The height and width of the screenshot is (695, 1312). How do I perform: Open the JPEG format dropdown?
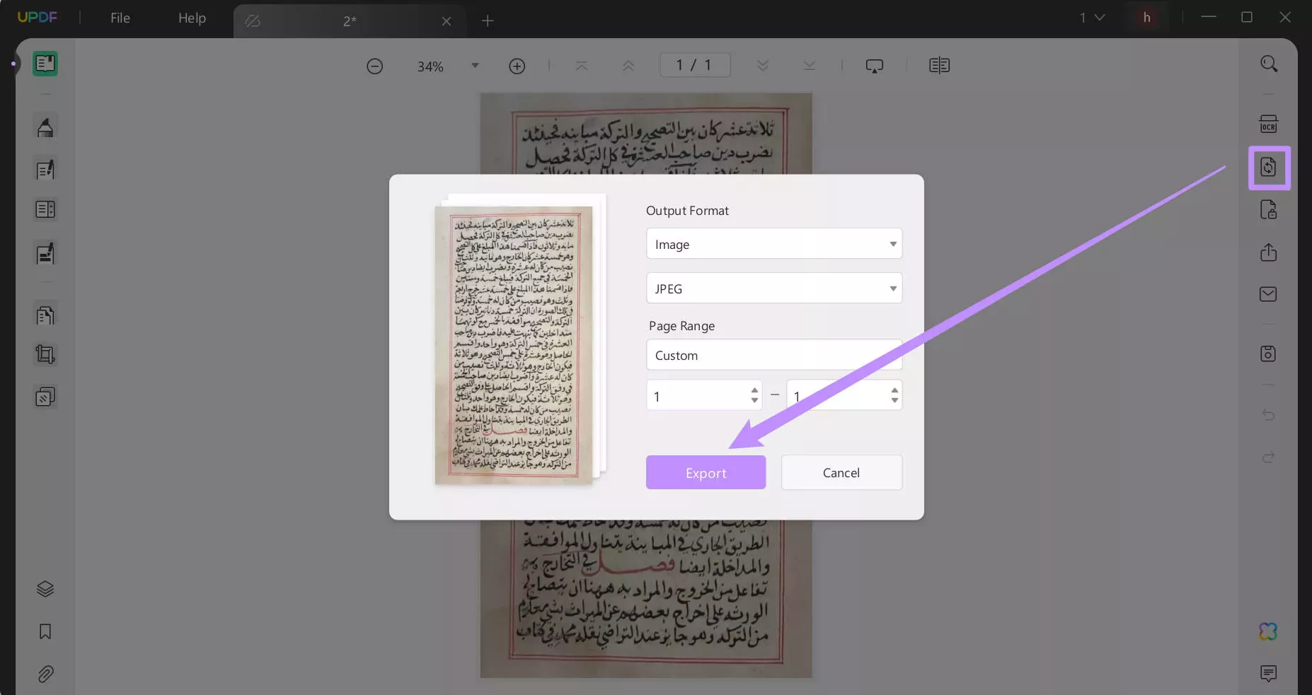click(774, 288)
